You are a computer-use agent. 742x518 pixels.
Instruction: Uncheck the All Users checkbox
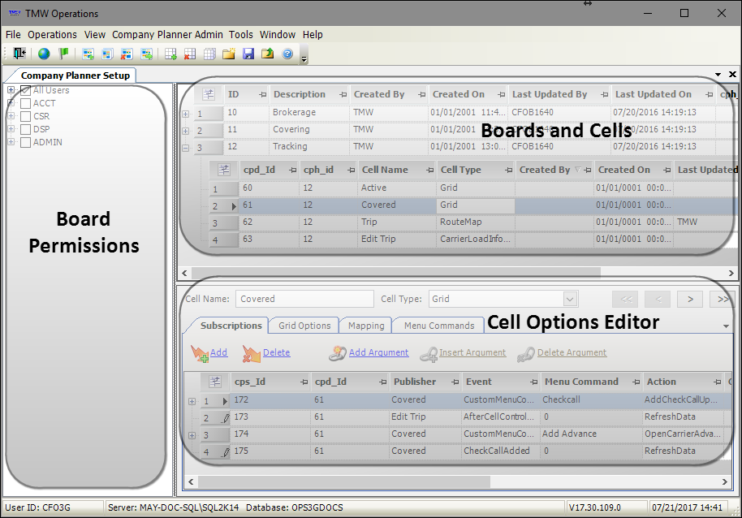click(x=25, y=90)
